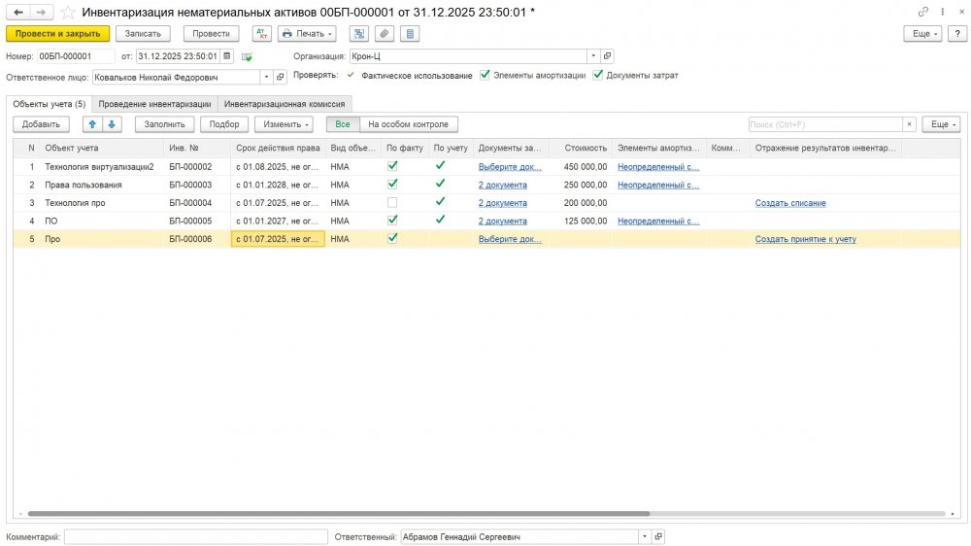This screenshot has width=971, height=546.
Task: Move row up with blue up arrow
Action: click(91, 124)
